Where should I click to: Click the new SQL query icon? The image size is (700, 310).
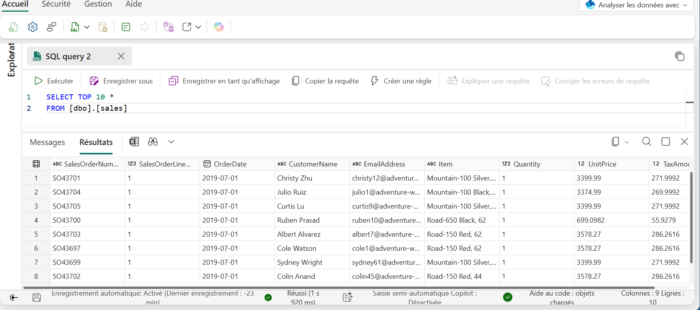(74, 27)
